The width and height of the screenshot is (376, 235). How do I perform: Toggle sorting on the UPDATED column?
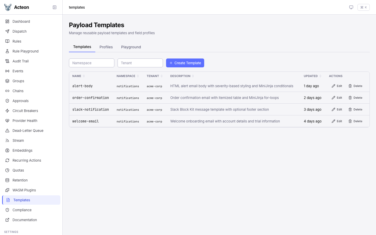(x=320, y=76)
